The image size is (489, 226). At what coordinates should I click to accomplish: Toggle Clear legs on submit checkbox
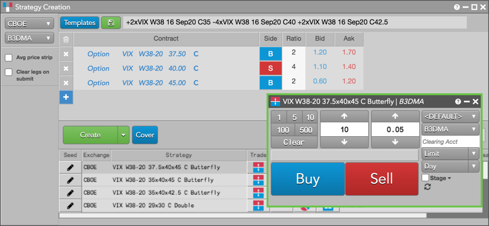pyautogui.click(x=9, y=72)
